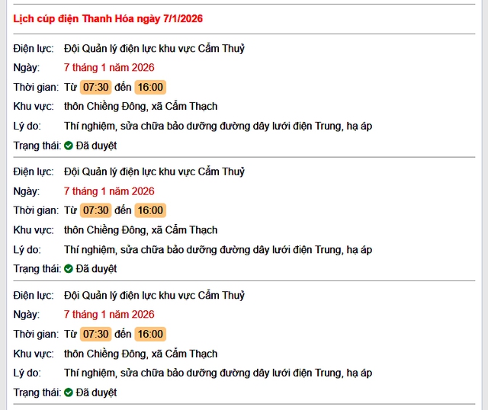
Task: Click the green approved checkmark in third entry
Action: (69, 392)
